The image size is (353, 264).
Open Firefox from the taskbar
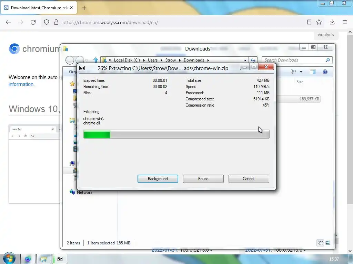[x=28, y=259]
